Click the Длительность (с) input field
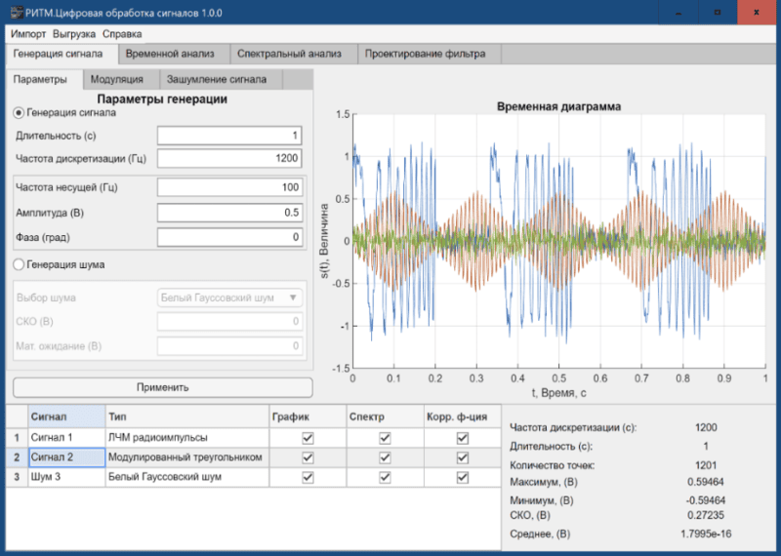The width and height of the screenshot is (781, 556). coord(229,136)
